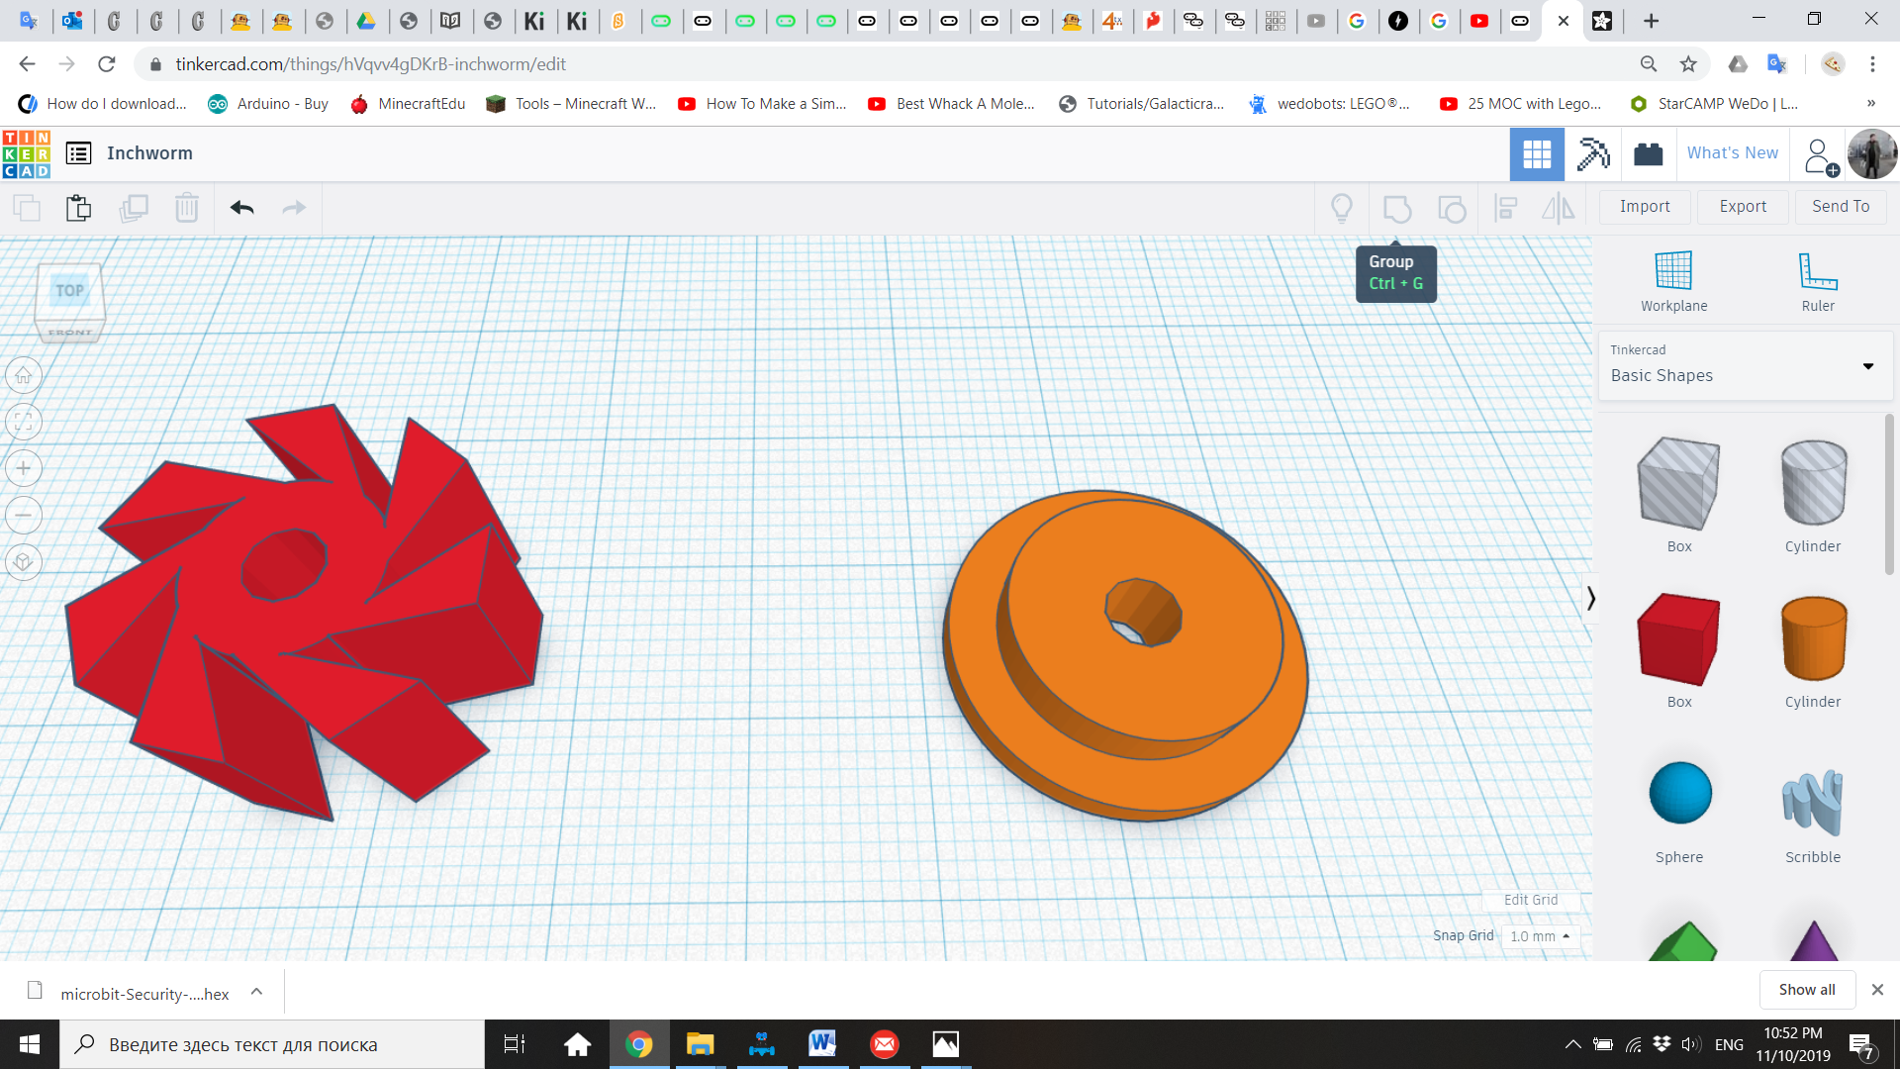Screen dimensions: 1900x1069
Task: Collapse the shapes panel with chevron
Action: click(1590, 599)
